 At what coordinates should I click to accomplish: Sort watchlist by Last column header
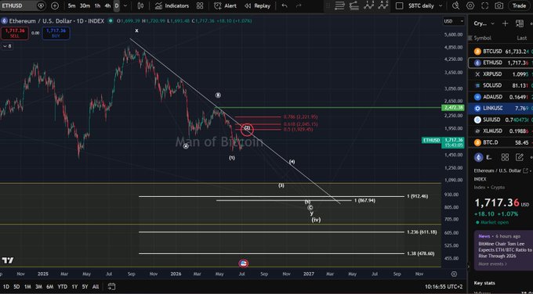coord(521,38)
